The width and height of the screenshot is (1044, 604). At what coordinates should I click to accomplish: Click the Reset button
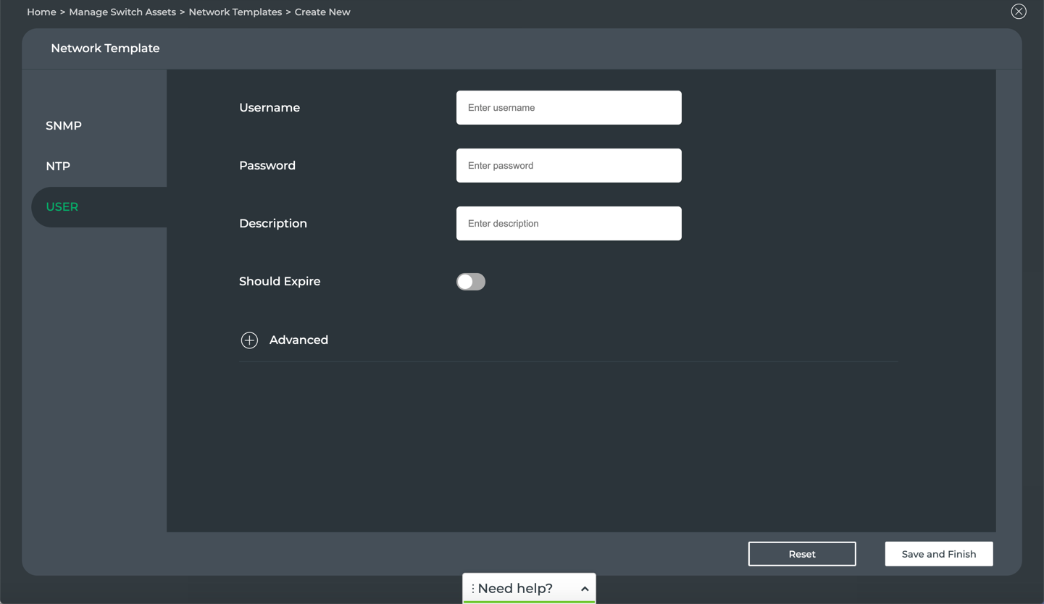[x=802, y=554]
